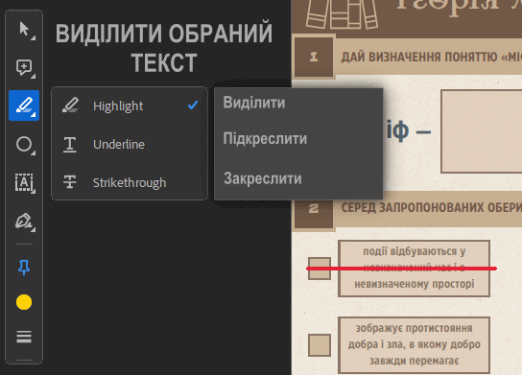Click the Закреслити translation label

click(x=263, y=178)
